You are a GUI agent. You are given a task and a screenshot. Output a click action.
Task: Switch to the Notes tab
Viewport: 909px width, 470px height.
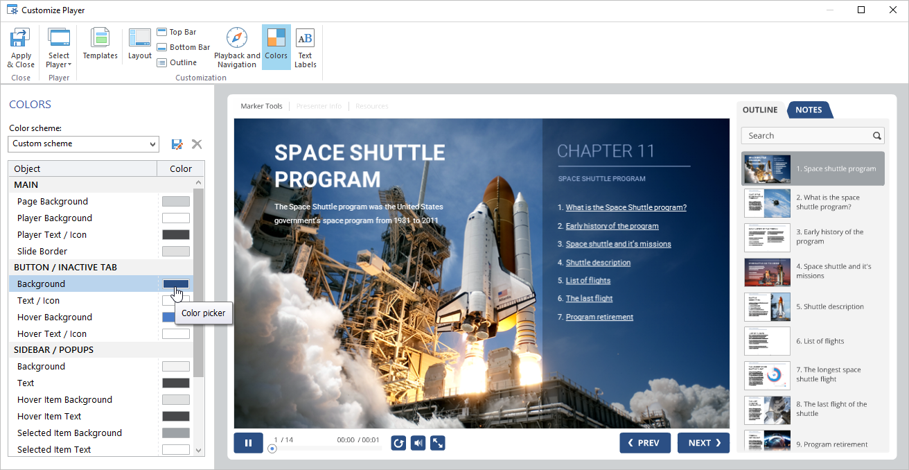(x=809, y=110)
